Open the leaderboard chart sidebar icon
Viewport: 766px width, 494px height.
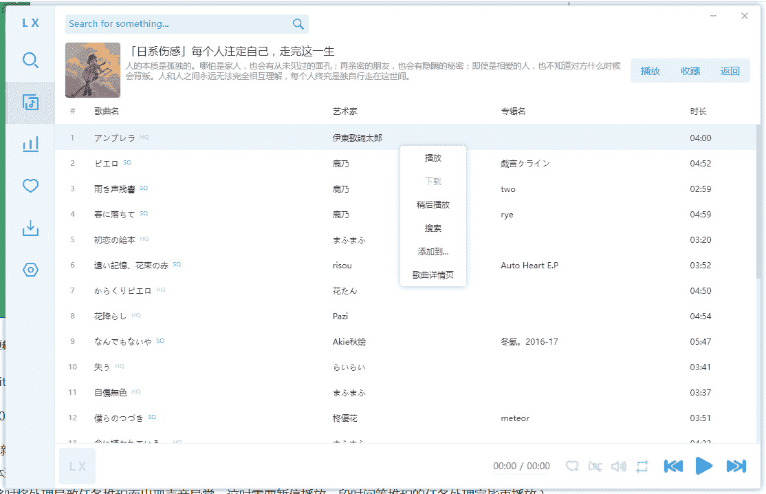pos(30,144)
